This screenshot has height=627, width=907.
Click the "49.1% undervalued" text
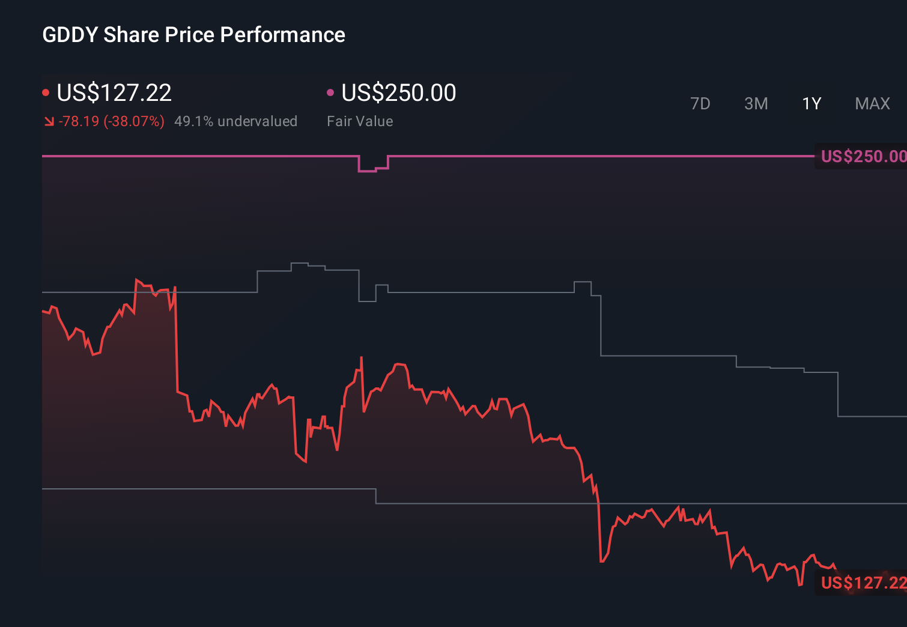pos(235,121)
